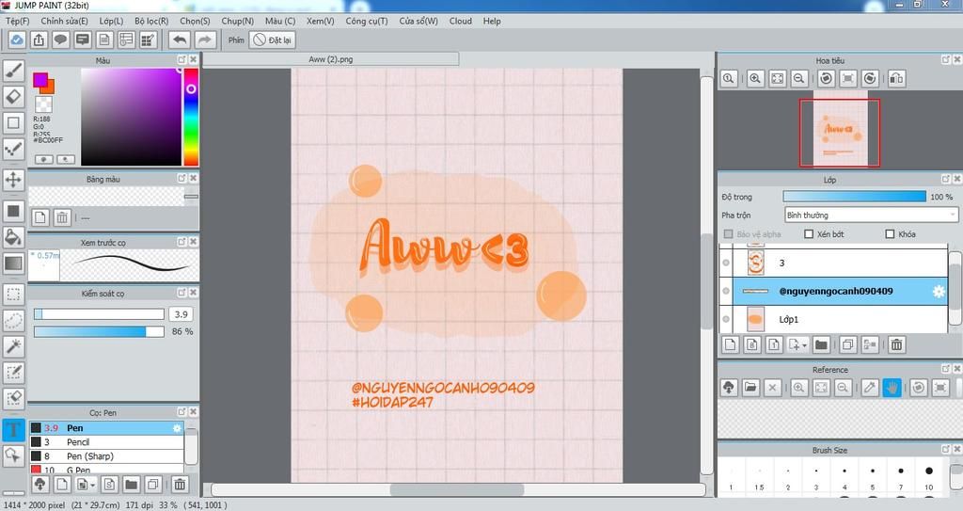Select the Pen (Sharp) brush
The height and width of the screenshot is (511, 963).
tap(107, 456)
